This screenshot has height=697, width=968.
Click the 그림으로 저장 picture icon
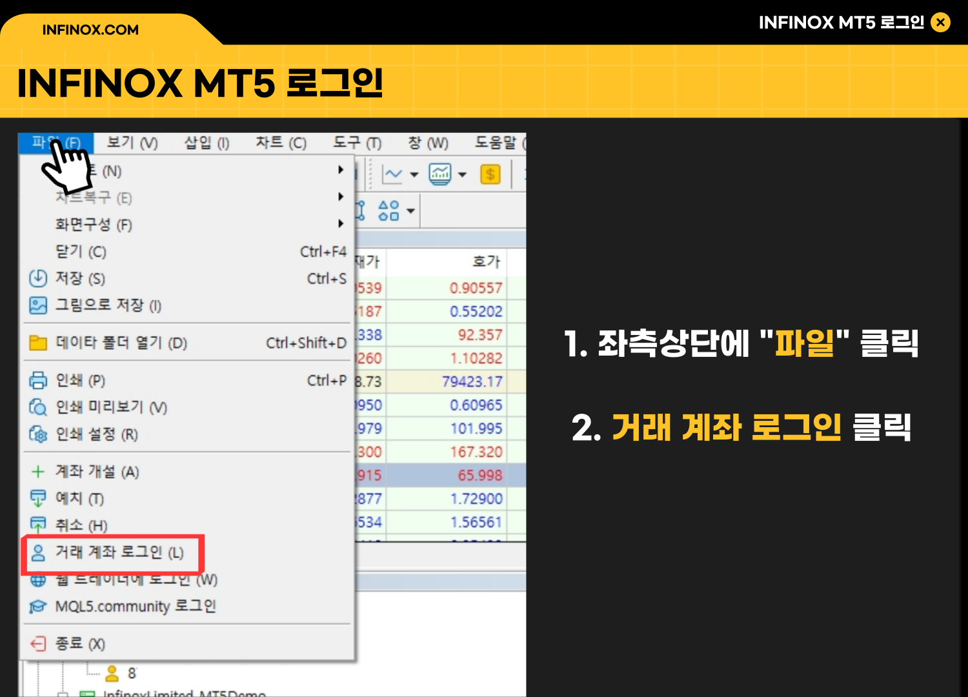pyautogui.click(x=38, y=305)
